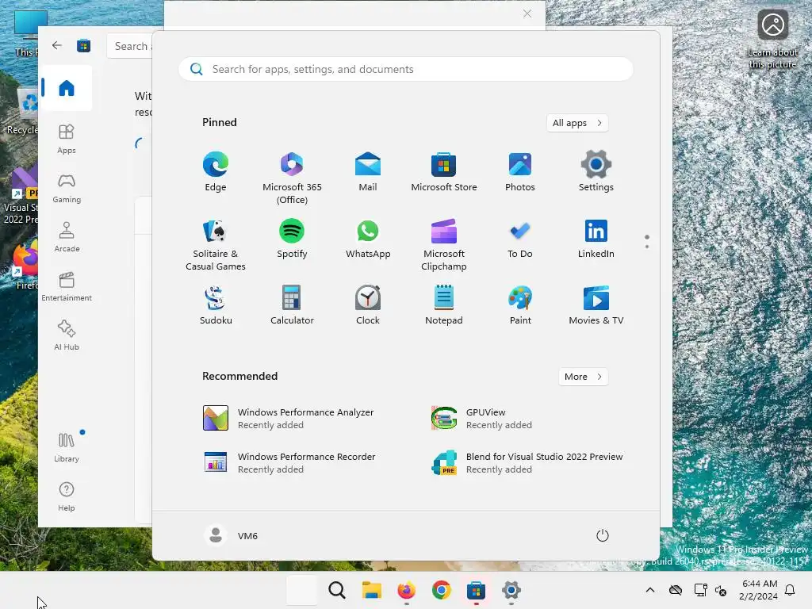
Task: Launch the Photos app
Action: (520, 172)
